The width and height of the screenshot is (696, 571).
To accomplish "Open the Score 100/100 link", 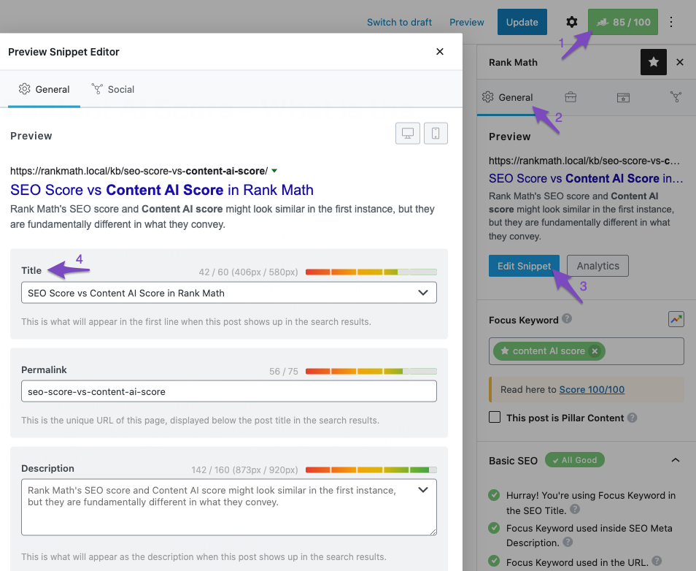I will pos(591,389).
